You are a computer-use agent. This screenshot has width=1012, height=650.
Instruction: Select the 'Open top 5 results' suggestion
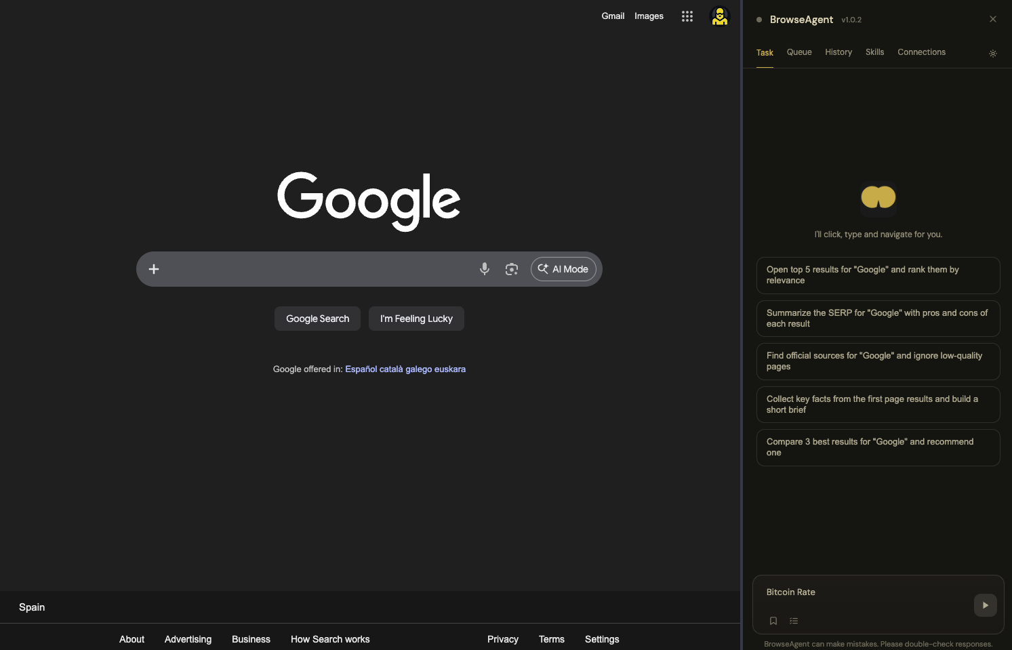tap(878, 275)
